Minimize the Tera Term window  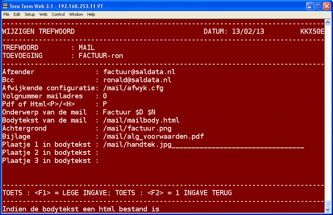click(310, 6)
